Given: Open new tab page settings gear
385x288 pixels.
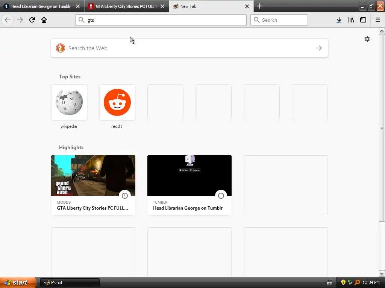Looking at the screenshot, I should [x=367, y=39].
